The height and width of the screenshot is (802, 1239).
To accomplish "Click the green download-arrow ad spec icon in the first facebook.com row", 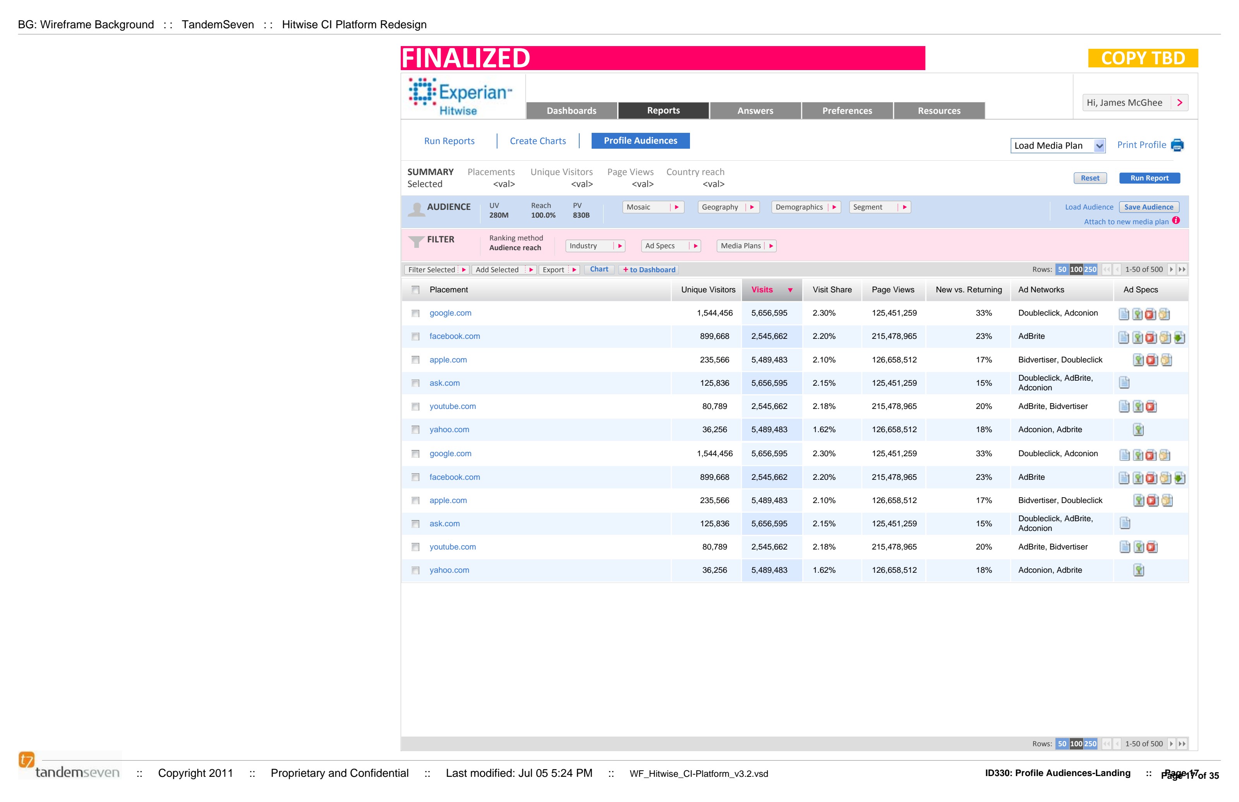I will (x=1180, y=337).
